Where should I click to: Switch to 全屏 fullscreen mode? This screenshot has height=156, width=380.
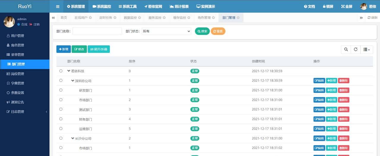point(347,7)
